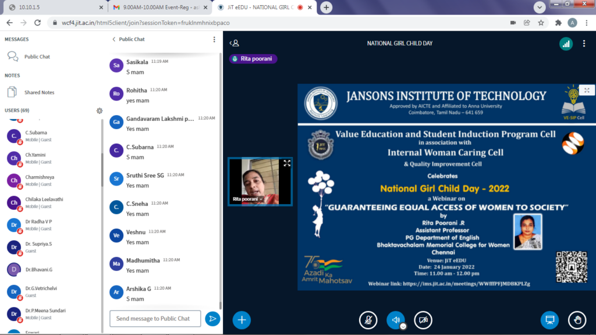Click Gandavaram Lakshmi chat name
Image resolution: width=596 pixels, height=335 pixels.
(160, 119)
